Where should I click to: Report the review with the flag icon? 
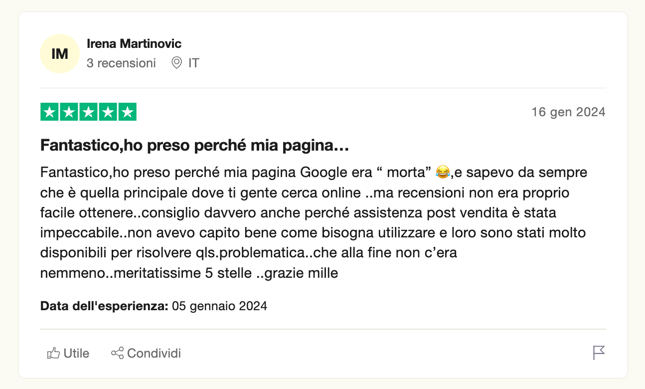pyautogui.click(x=599, y=353)
